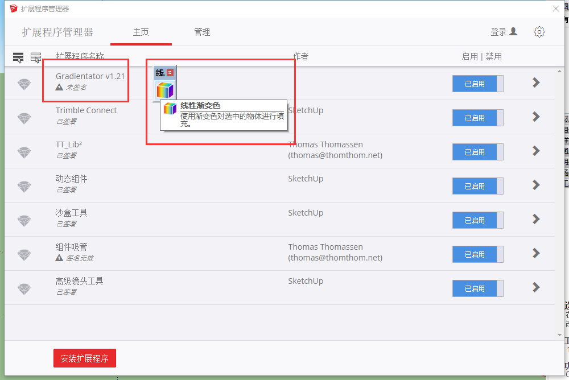Select the TT_Lib² extension name
Viewport: 569px width, 380px height.
pyautogui.click(x=69, y=144)
